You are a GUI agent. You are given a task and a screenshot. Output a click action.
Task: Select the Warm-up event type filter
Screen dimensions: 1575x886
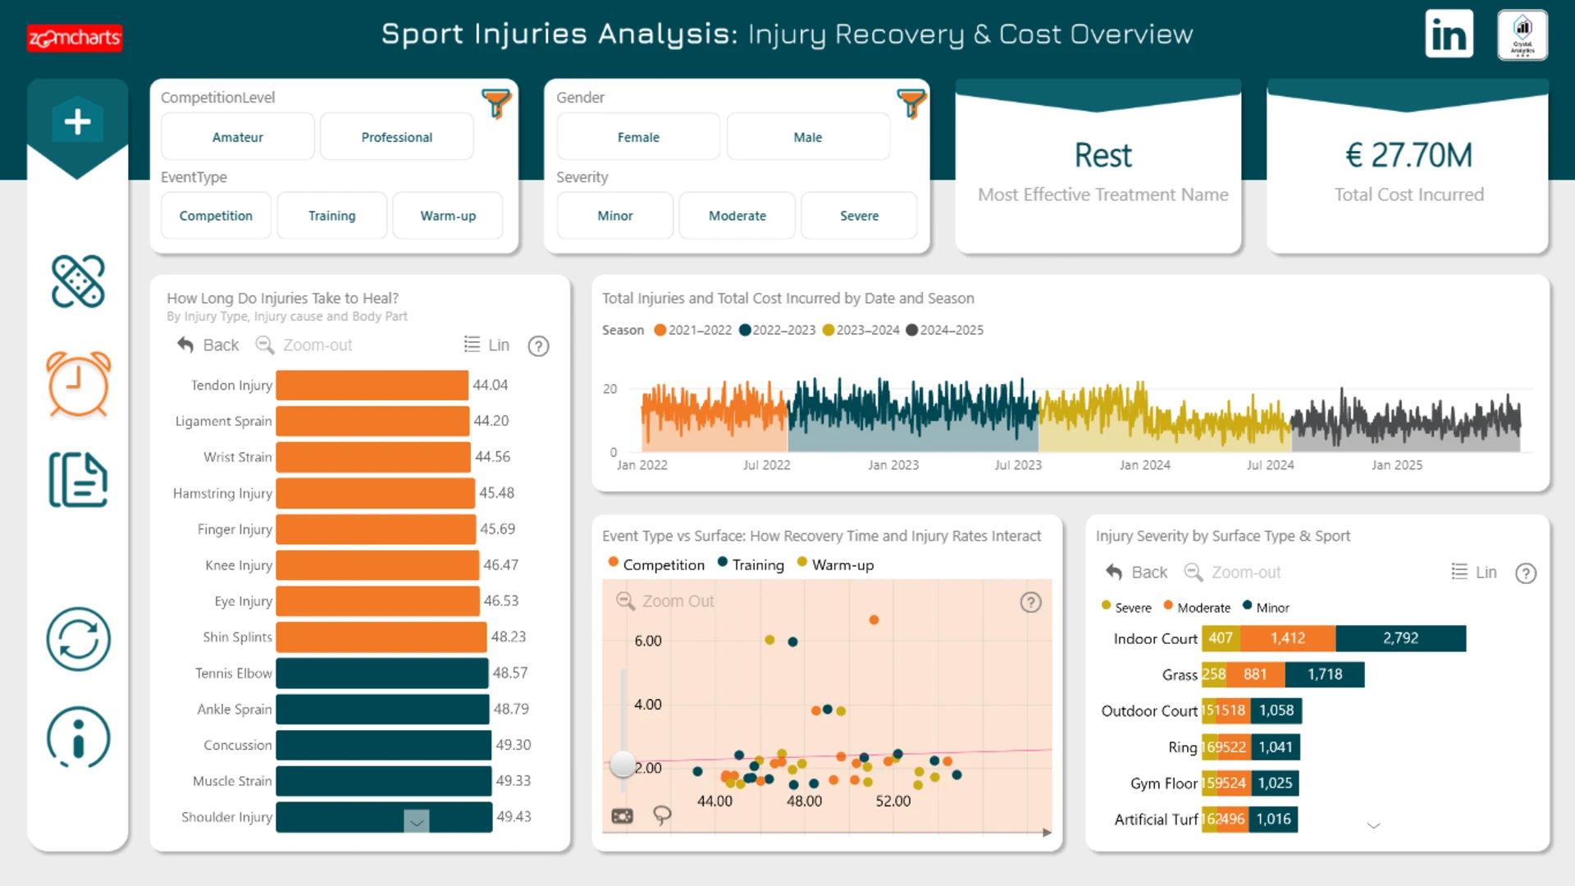(x=448, y=216)
